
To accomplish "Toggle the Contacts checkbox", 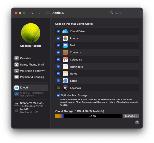I will click(x=58, y=52).
